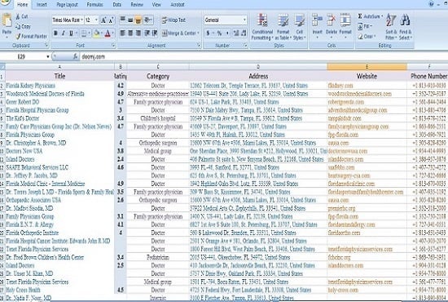
Task: Select column E header
Action: [367, 67]
